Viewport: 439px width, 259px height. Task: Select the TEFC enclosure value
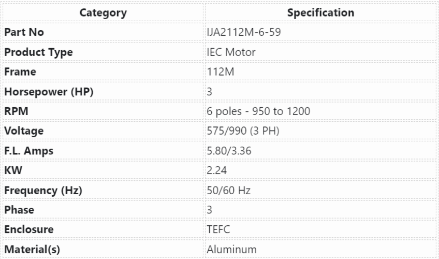[217, 229]
